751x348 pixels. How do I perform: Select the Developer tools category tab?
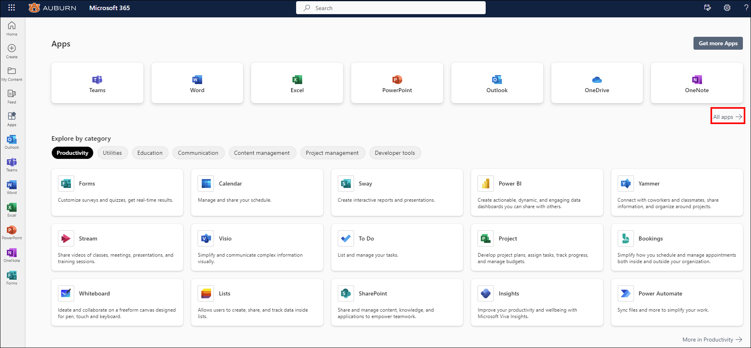click(x=395, y=153)
